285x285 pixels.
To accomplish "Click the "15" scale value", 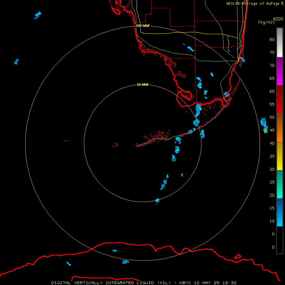I will (272, 208).
